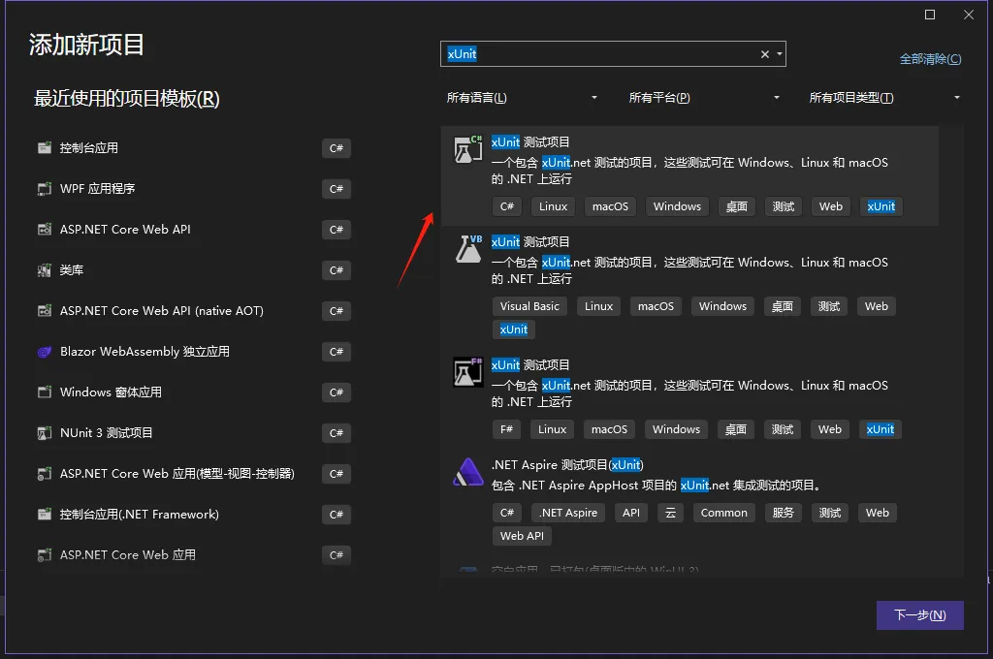Click the 全部清除 clear all link
Screen dimensions: 993x659
click(x=930, y=59)
